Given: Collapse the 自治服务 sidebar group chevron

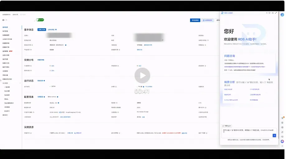Looking at the screenshot, I should coord(20,83).
